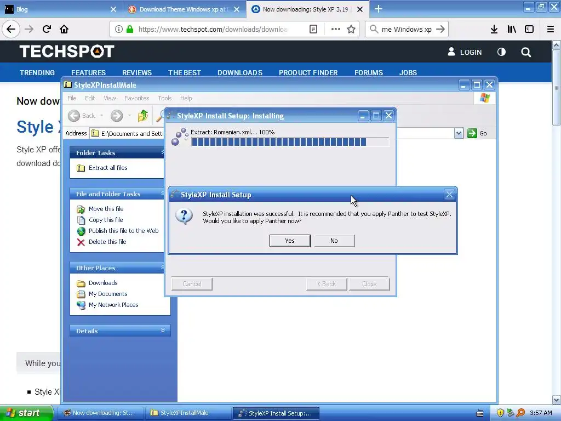Open page actions three-dot menu

pos(336,29)
